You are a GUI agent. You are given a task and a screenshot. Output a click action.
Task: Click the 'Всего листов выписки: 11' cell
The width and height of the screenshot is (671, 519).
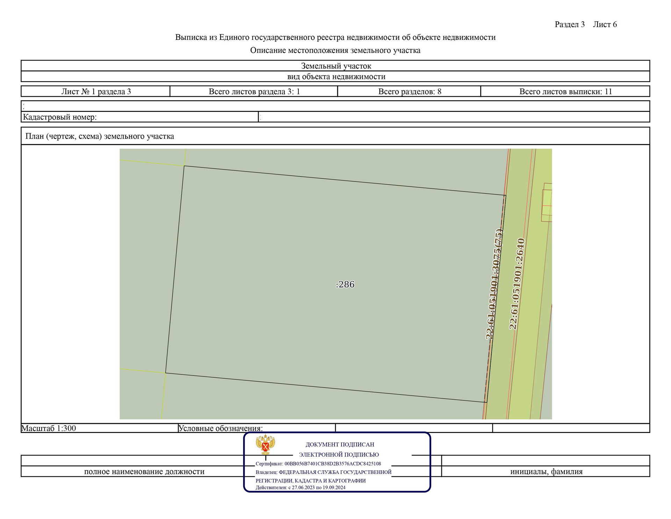pos(565,92)
